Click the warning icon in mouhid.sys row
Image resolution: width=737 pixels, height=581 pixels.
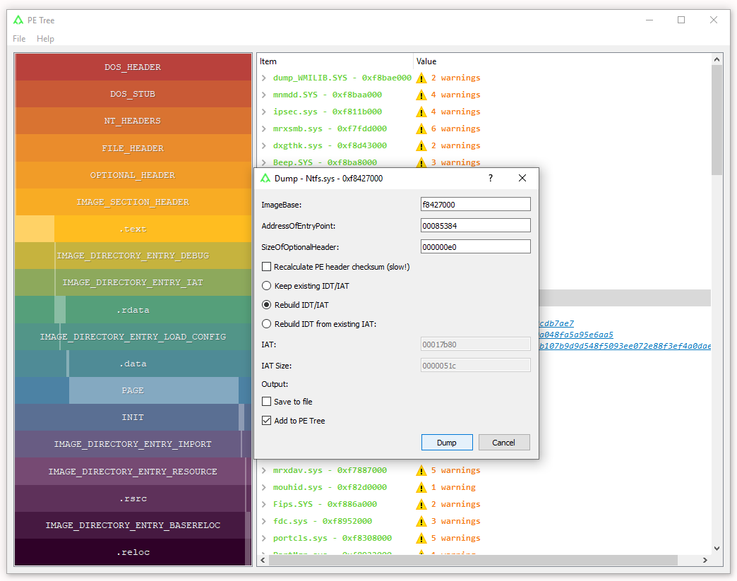tap(421, 487)
